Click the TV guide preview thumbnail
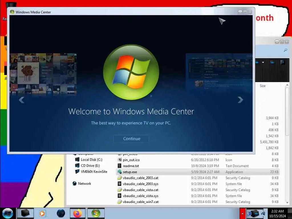The width and height of the screenshot is (292, 219). point(219,73)
